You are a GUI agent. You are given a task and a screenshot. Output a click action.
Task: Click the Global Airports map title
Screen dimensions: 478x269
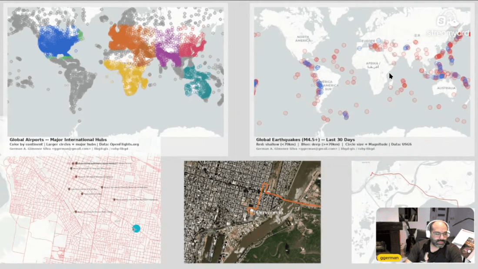click(58, 140)
